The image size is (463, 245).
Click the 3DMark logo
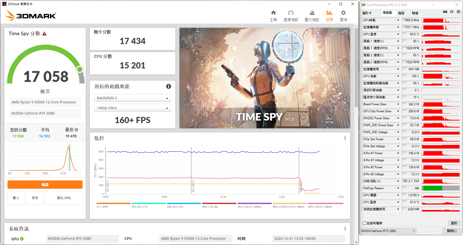click(x=31, y=15)
